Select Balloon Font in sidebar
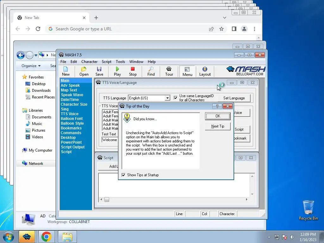 coord(72,119)
